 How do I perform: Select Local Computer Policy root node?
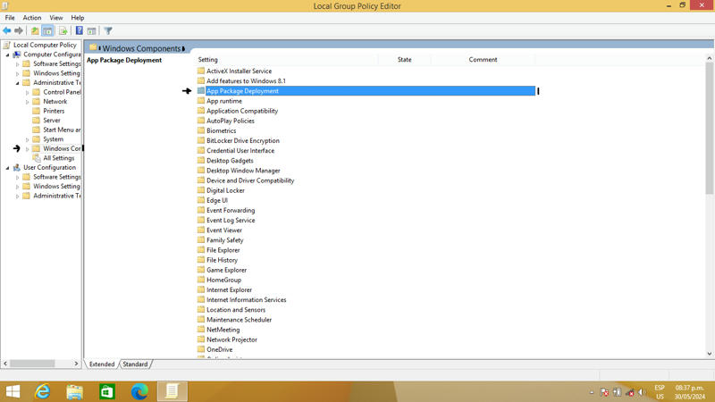pos(45,45)
